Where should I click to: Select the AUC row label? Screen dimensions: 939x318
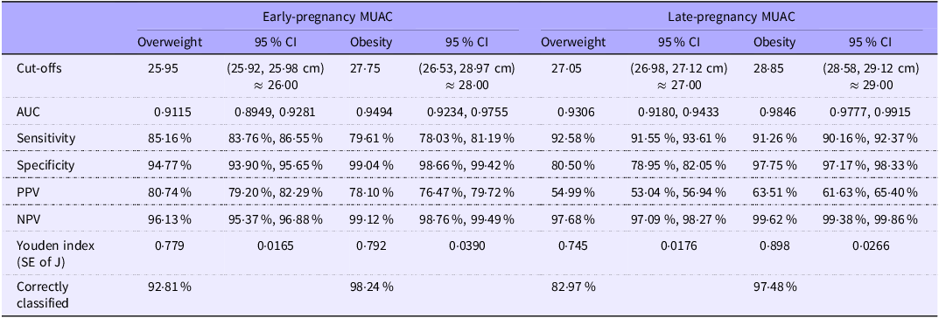click(27, 112)
